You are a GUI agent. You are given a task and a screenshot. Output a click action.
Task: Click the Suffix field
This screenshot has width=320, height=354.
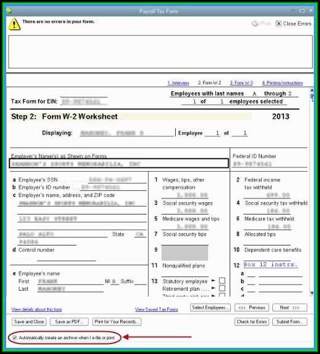click(141, 281)
